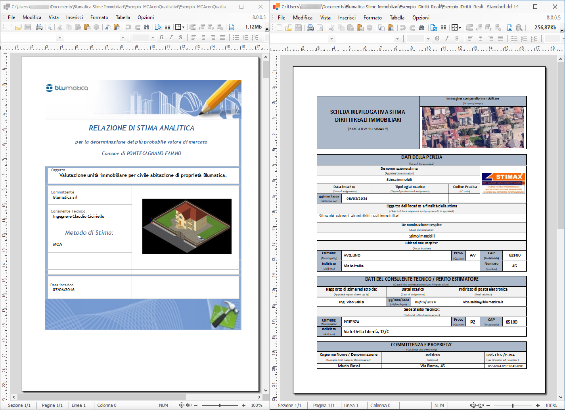Toggle bold (G) in the left window
The image size is (565, 410).
click(161, 38)
